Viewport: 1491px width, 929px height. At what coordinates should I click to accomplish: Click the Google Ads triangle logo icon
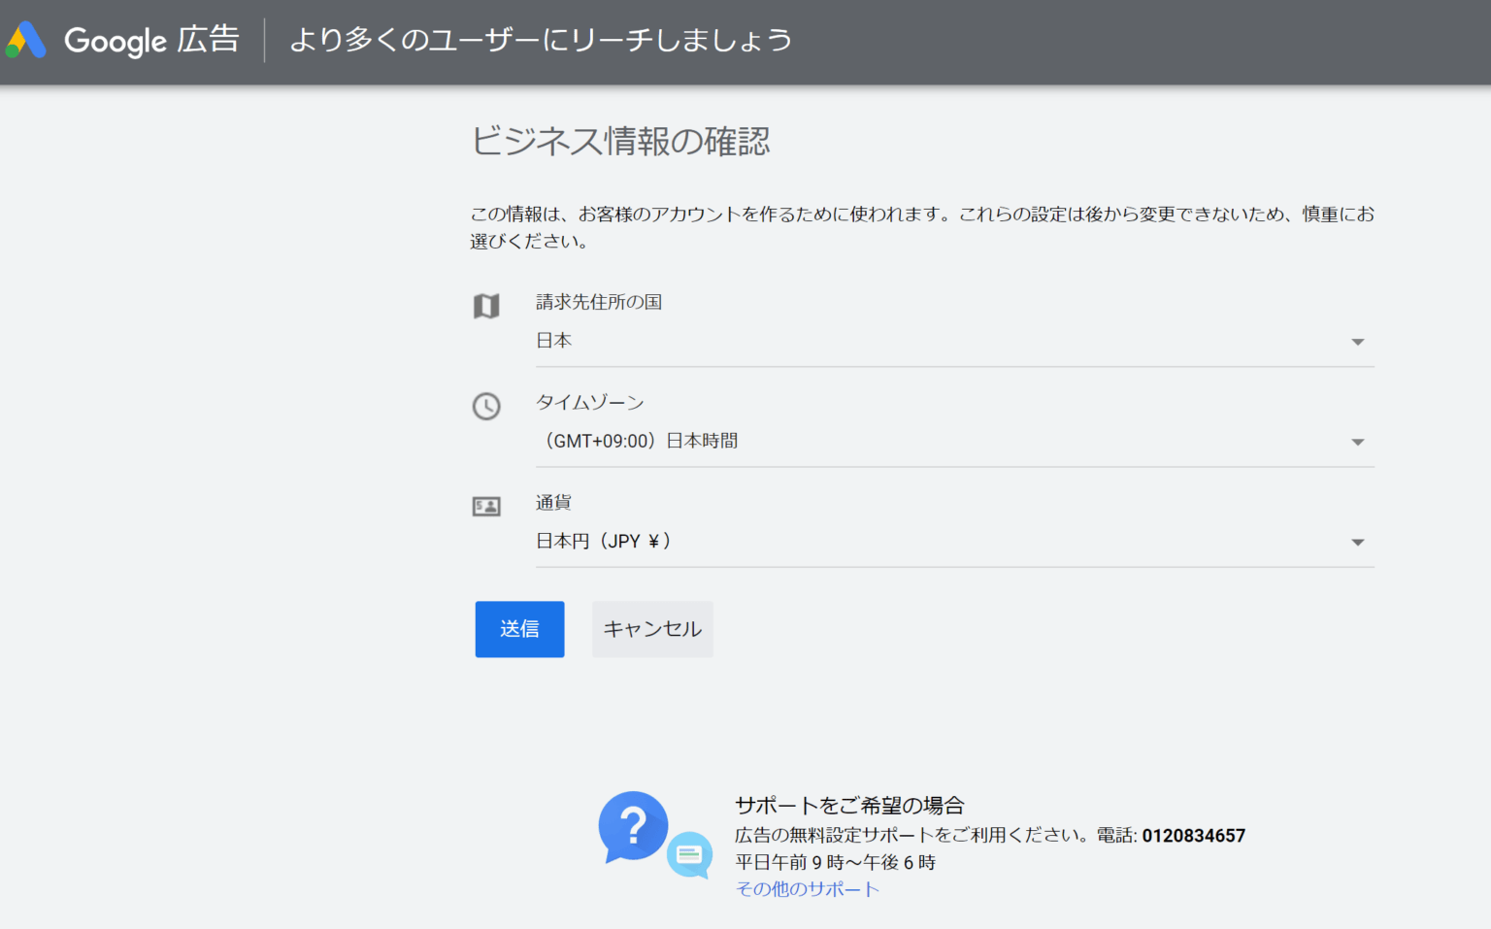click(26, 40)
